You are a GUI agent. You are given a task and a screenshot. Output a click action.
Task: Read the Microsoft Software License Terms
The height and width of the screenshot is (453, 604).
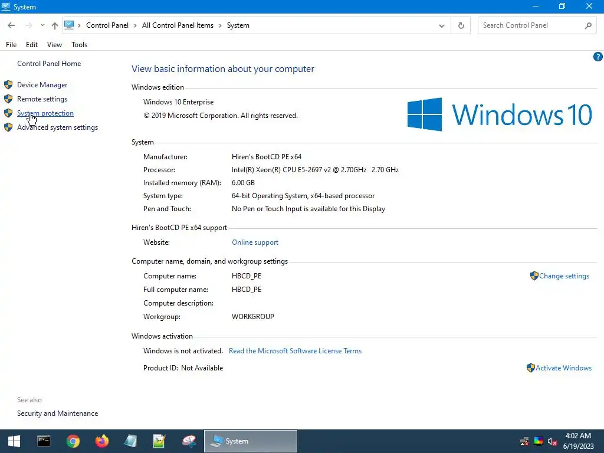[x=295, y=351]
